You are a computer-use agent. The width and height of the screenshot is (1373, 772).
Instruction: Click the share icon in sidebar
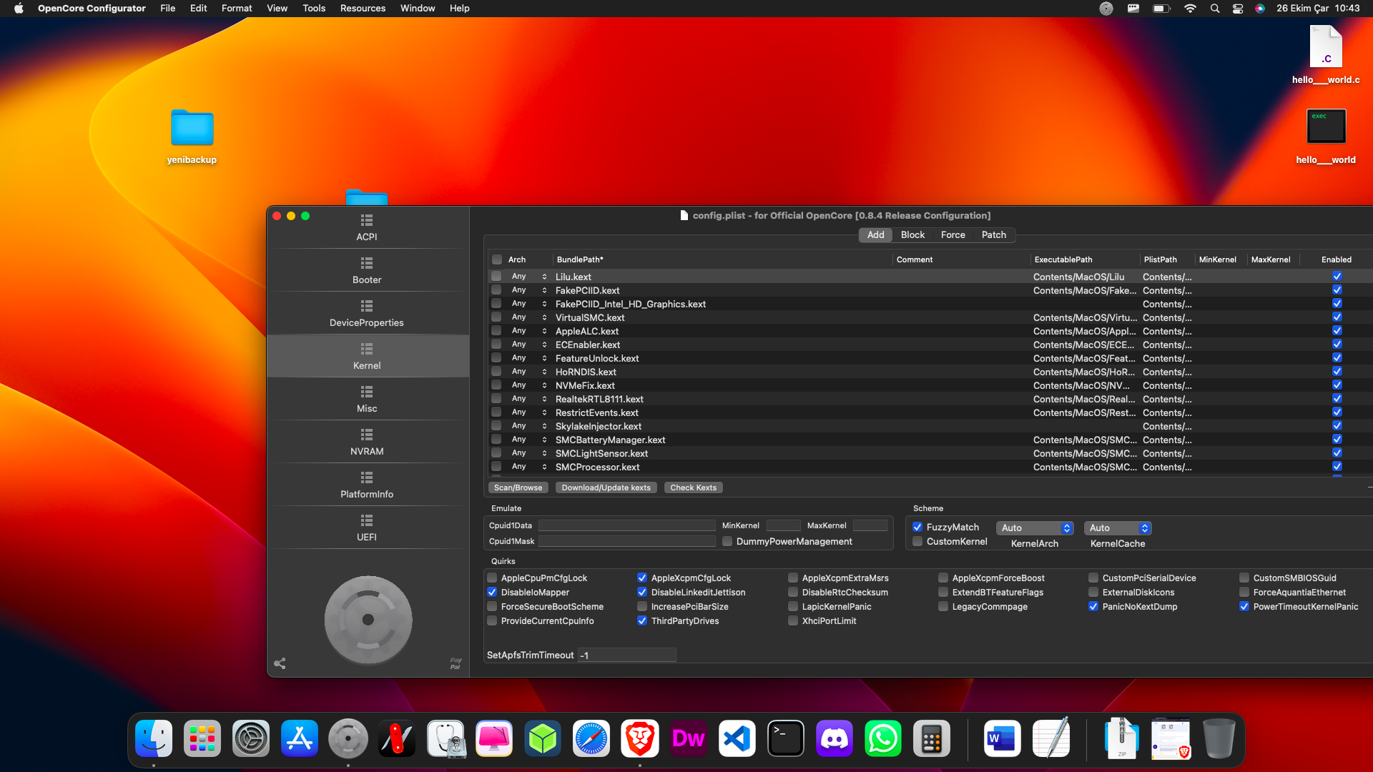point(280,663)
